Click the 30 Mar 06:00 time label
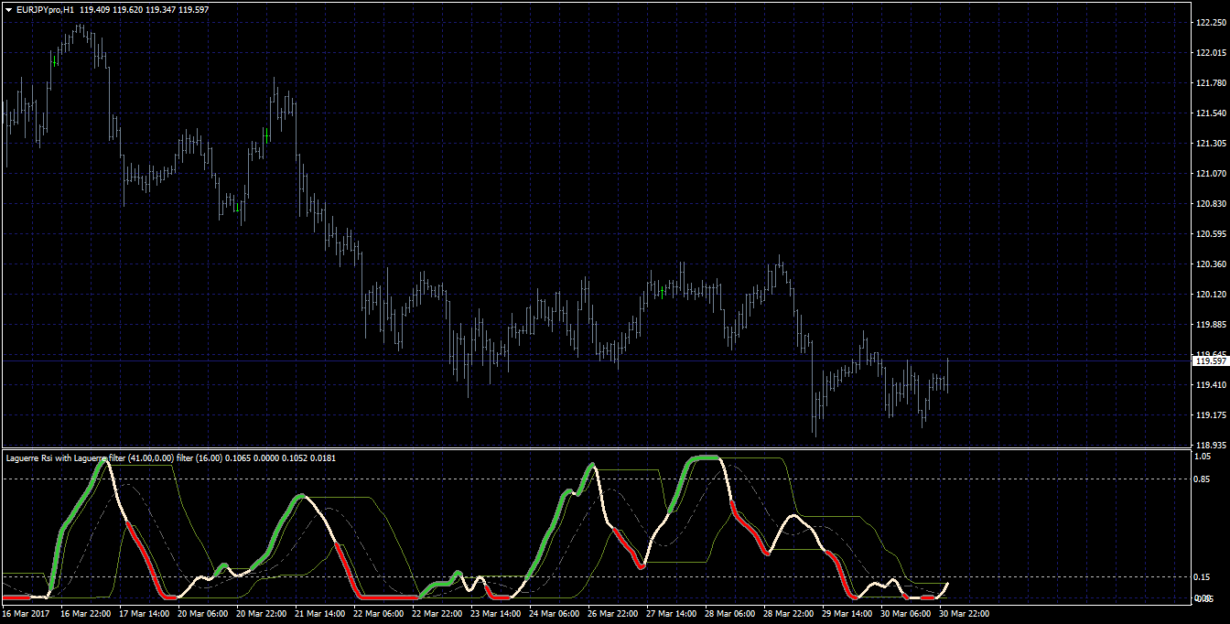The width and height of the screenshot is (1230, 624). pos(907,614)
